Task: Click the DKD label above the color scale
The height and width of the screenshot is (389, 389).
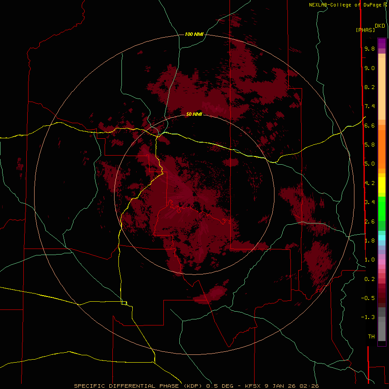Action: pos(380,26)
